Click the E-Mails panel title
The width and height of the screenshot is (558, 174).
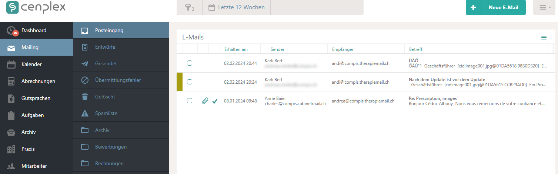click(193, 37)
